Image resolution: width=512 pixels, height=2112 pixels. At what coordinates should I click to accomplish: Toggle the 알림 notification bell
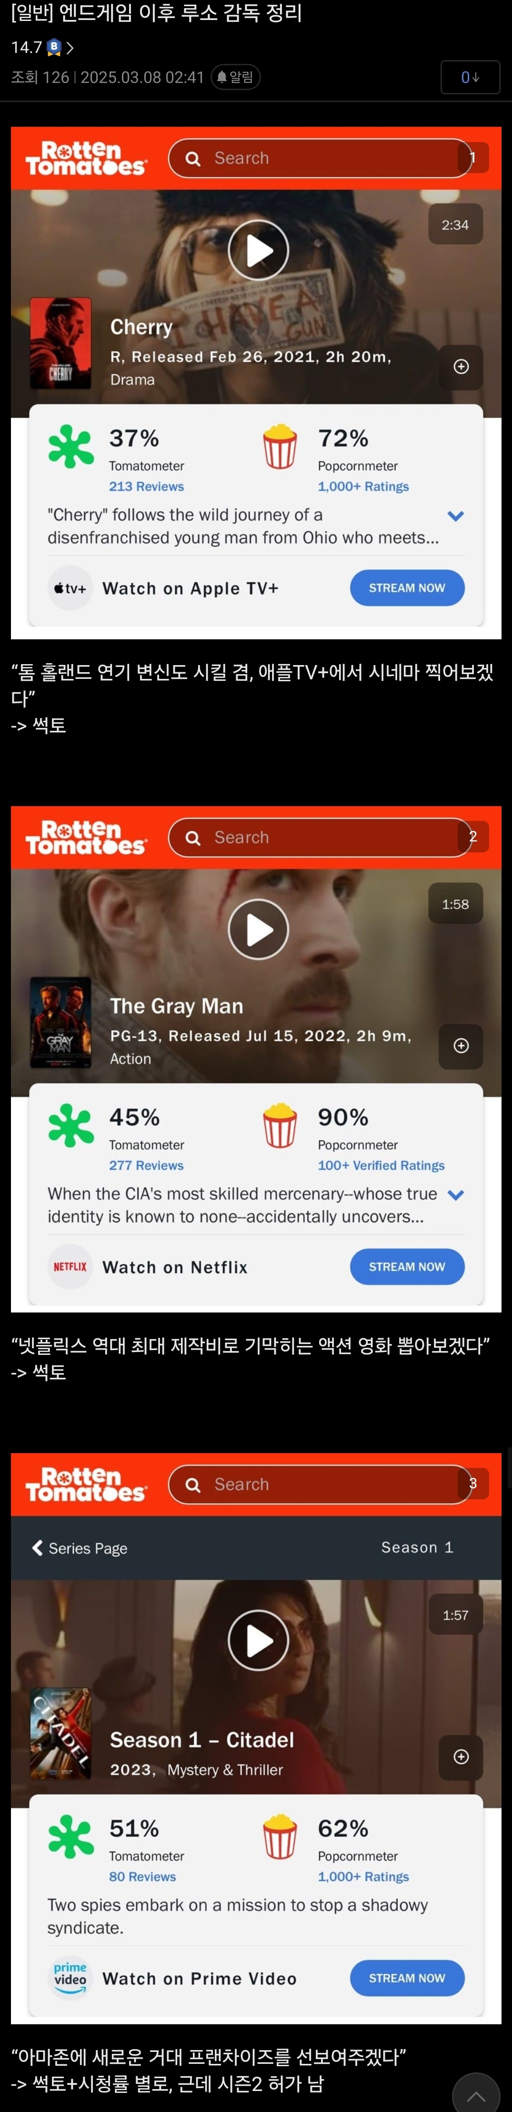click(236, 77)
